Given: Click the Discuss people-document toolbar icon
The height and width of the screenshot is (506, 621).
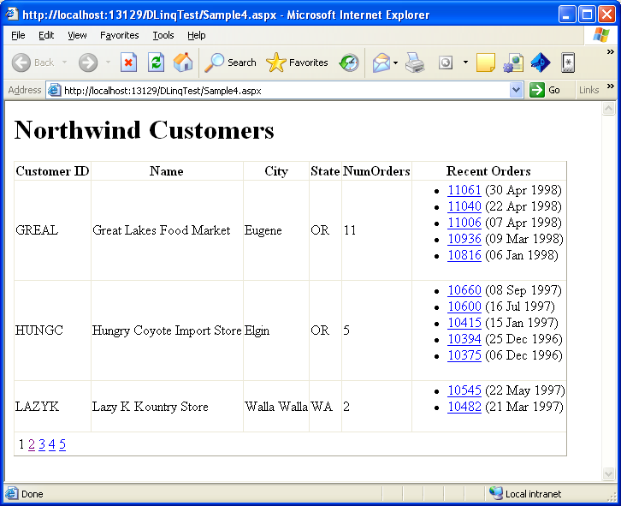Looking at the screenshot, I should (x=513, y=63).
